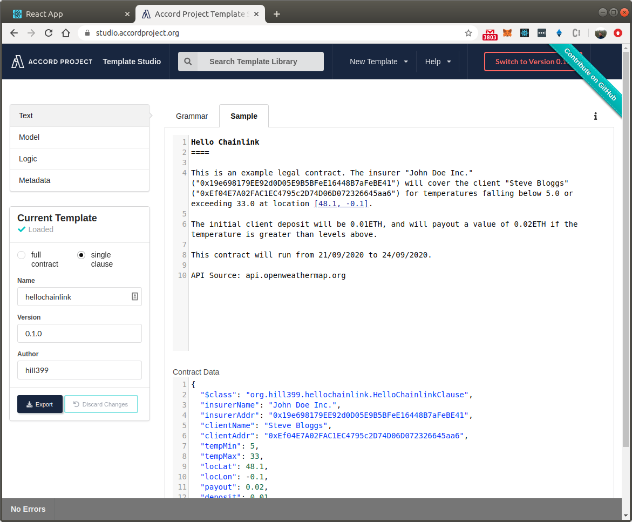Click the red update arrow icon
Image resolution: width=632 pixels, height=522 pixels.
point(618,33)
